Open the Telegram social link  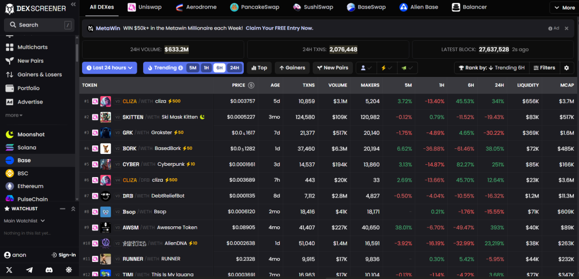click(29, 270)
